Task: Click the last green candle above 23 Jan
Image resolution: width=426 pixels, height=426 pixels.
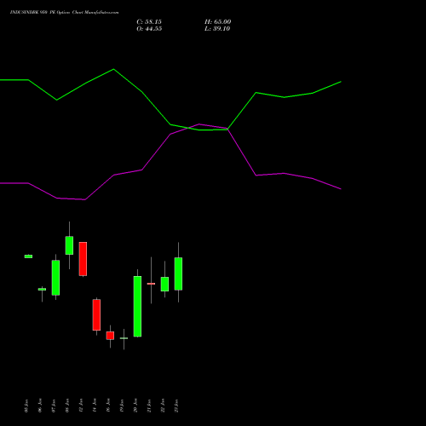Action: pos(178,273)
